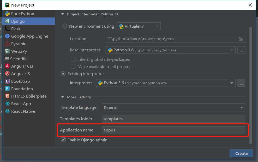The height and width of the screenshot is (162, 258).
Task: Choose Bootstrap project type
Action: (x=29, y=81)
